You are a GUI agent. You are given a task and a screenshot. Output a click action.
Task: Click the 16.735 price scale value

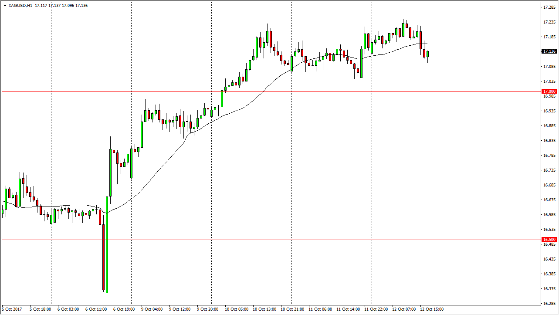[x=548, y=170]
